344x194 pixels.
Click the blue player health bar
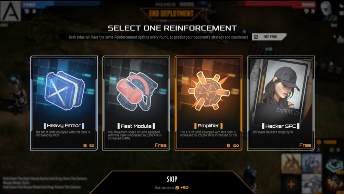[61, 4]
